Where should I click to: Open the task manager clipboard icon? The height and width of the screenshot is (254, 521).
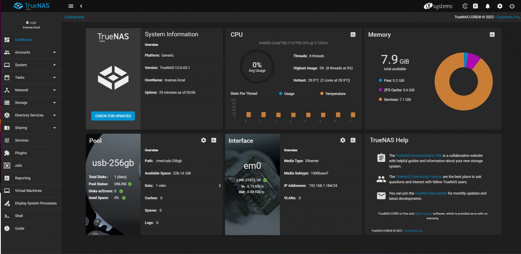click(475, 6)
